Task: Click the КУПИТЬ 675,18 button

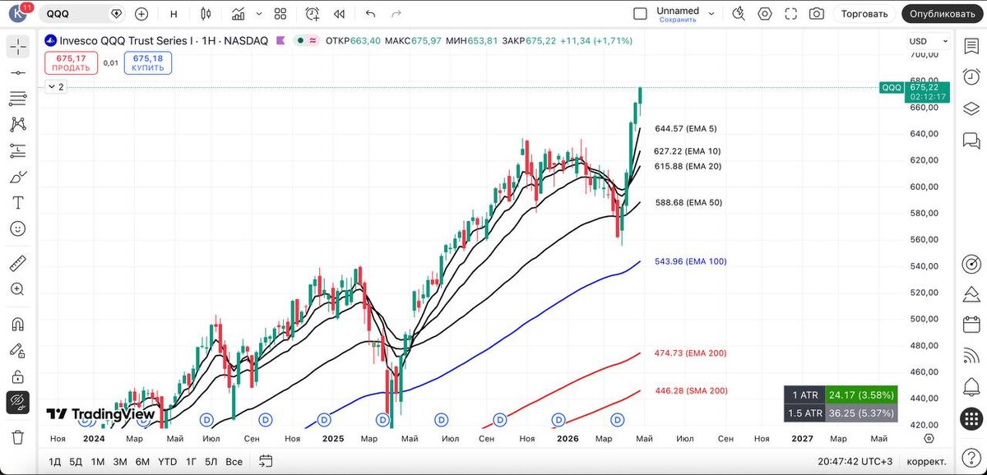Action: pos(148,63)
